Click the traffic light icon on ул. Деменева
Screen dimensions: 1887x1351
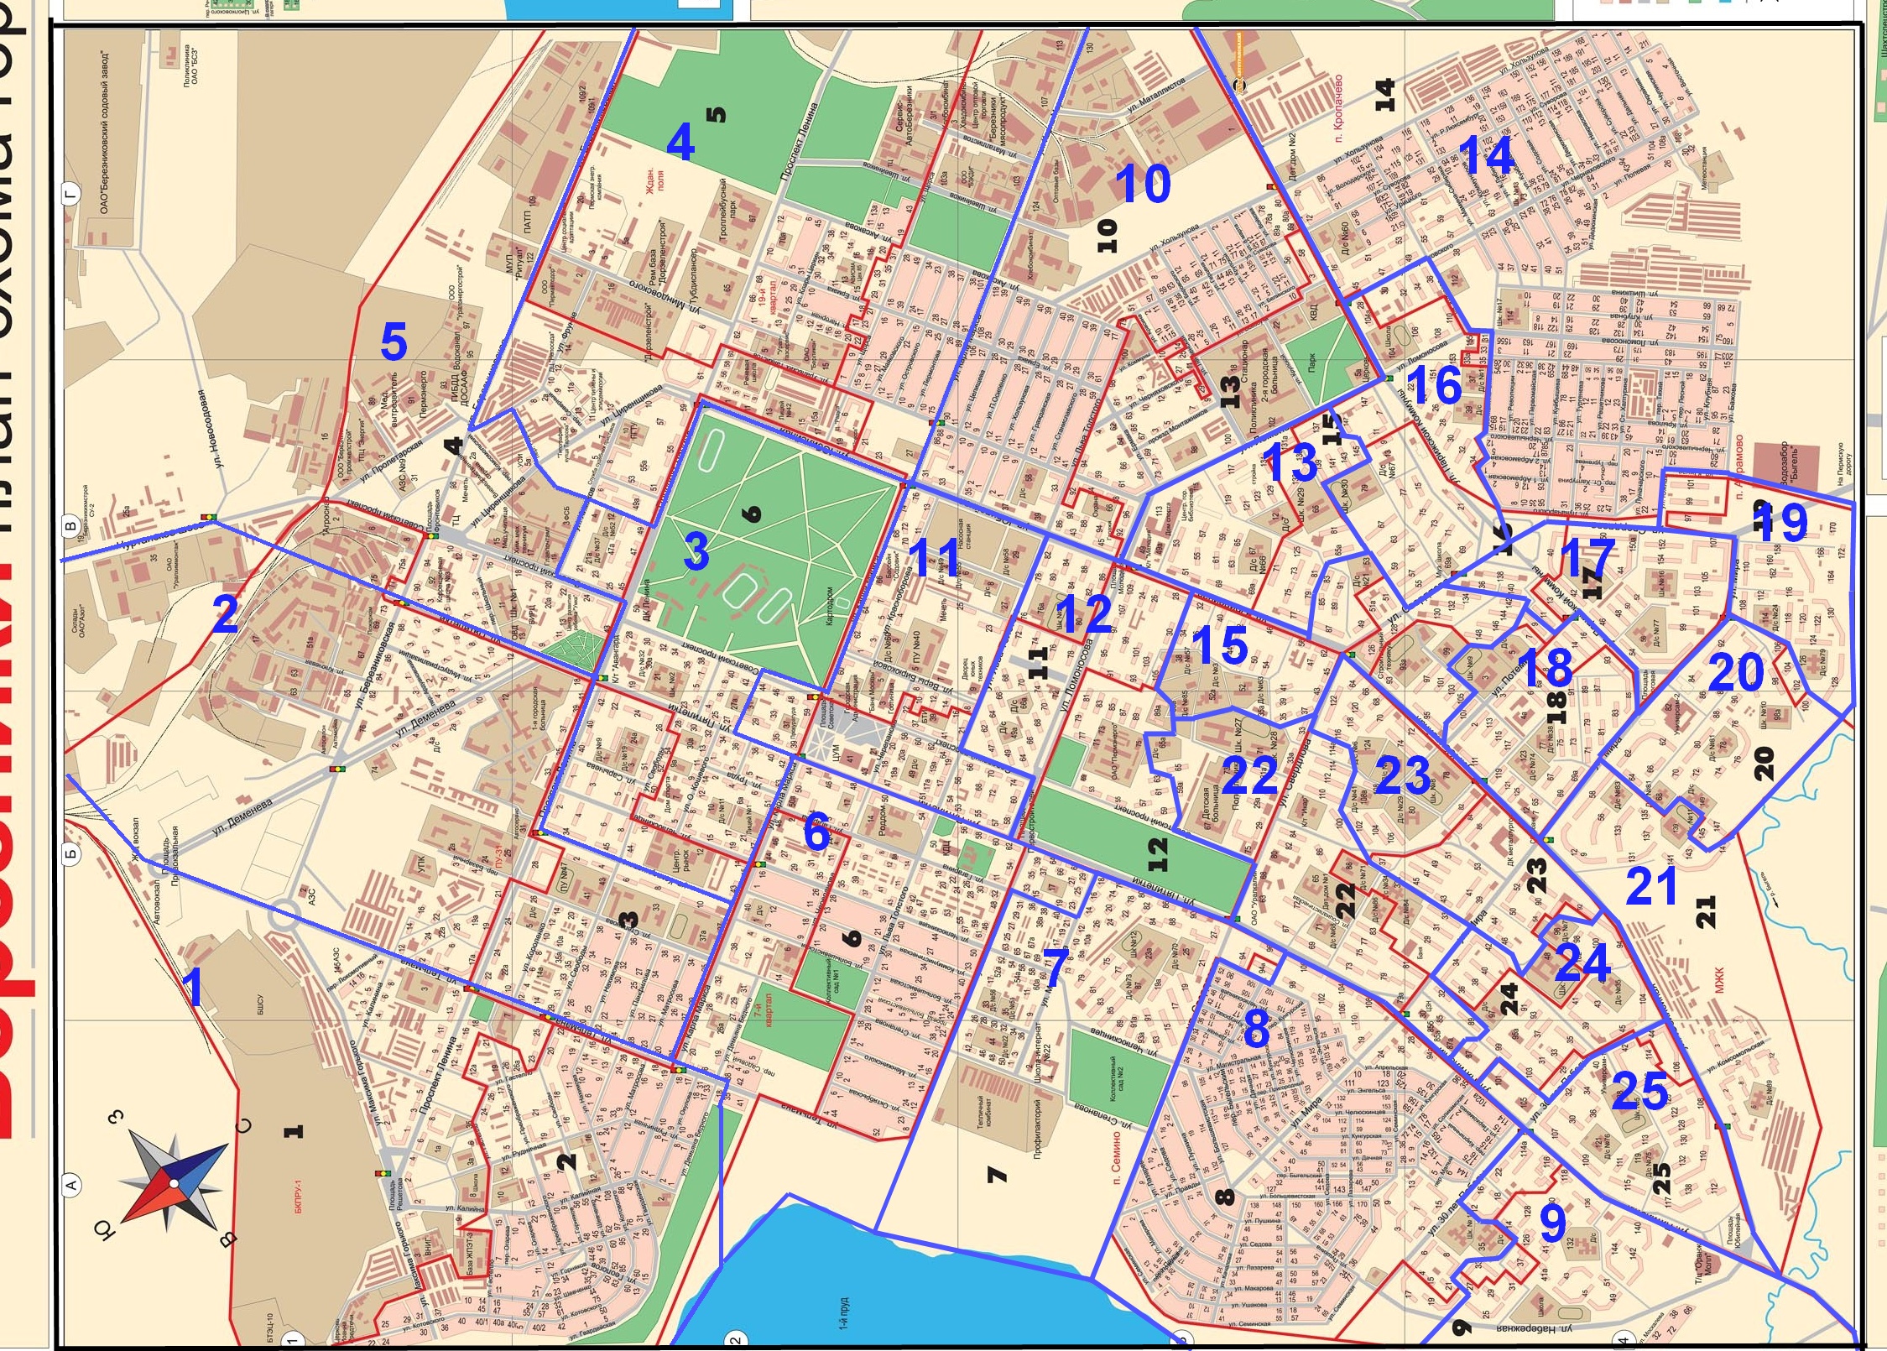coord(338,769)
